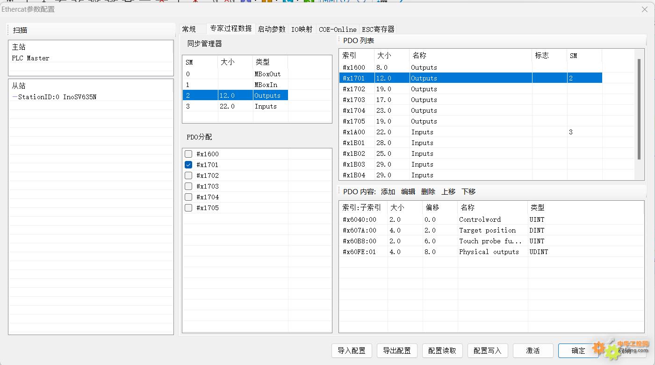Click the 配置写入 button
The height and width of the screenshot is (365, 655).
[488, 350]
